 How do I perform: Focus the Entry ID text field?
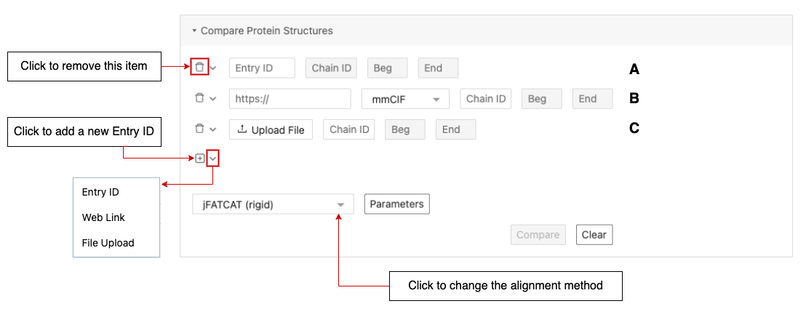coord(262,68)
